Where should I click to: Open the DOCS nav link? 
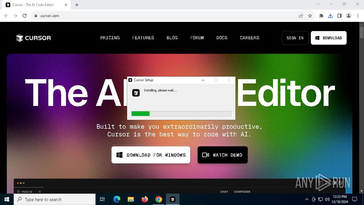tap(222, 38)
